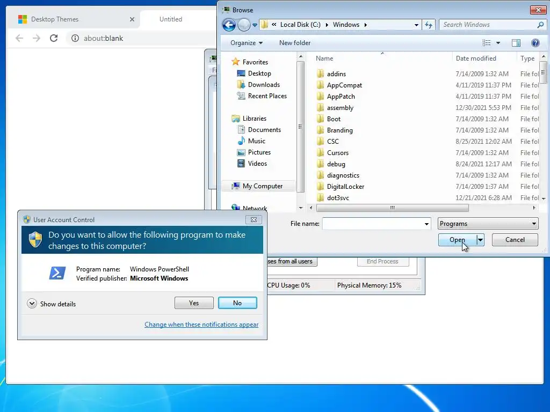Expand Show details in UAC dialog

[52, 304]
